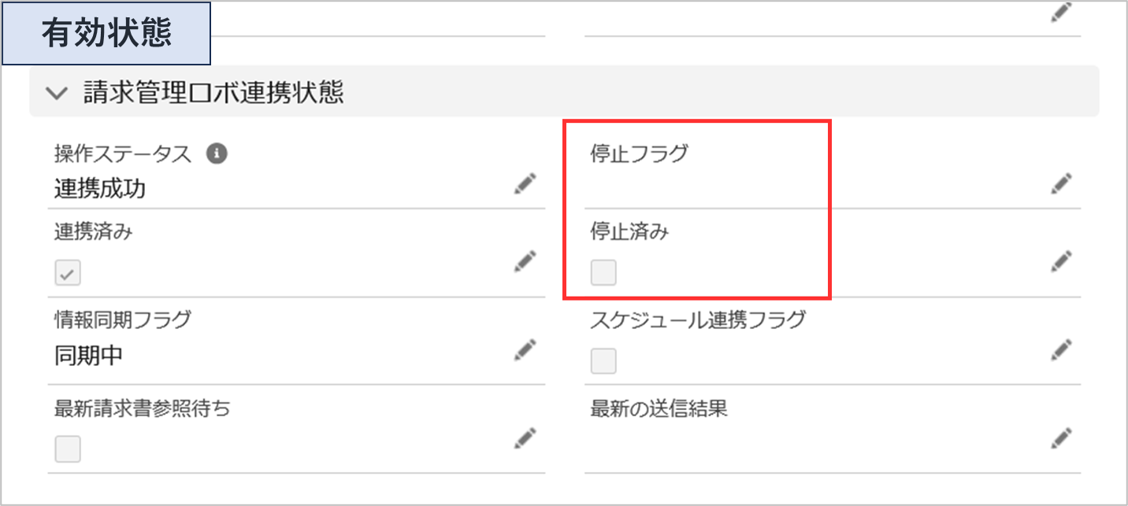This screenshot has height=506, width=1128.
Task: Toggle the 連携済み checkbox
Action: (x=68, y=274)
